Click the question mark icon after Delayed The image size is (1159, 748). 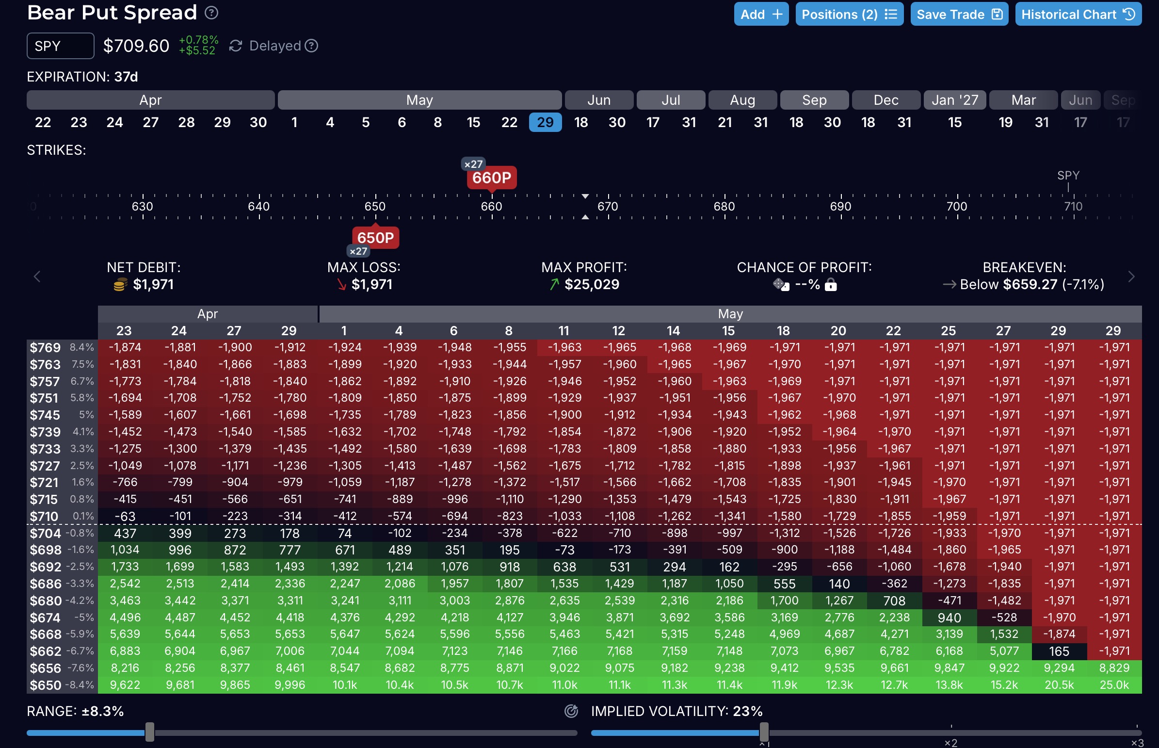(x=311, y=46)
